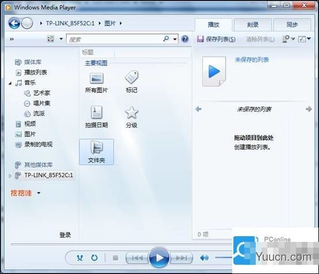The width and height of the screenshot is (319, 274).
Task: Click the unsaved playlist play thumbnail
Action: (x=214, y=72)
